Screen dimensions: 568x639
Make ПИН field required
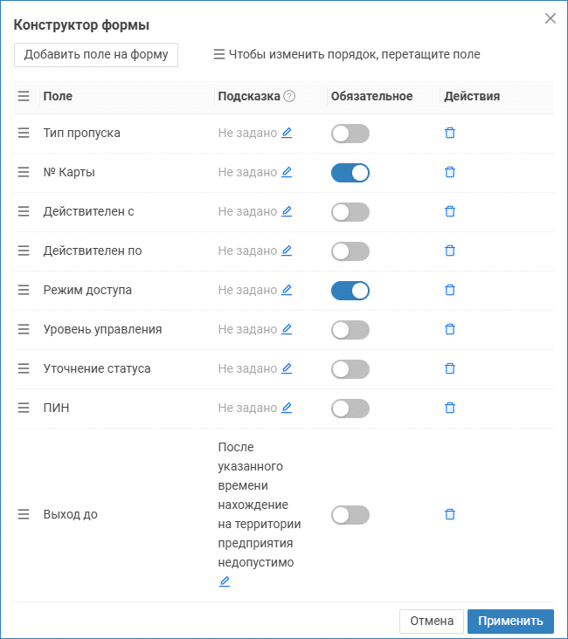(350, 409)
